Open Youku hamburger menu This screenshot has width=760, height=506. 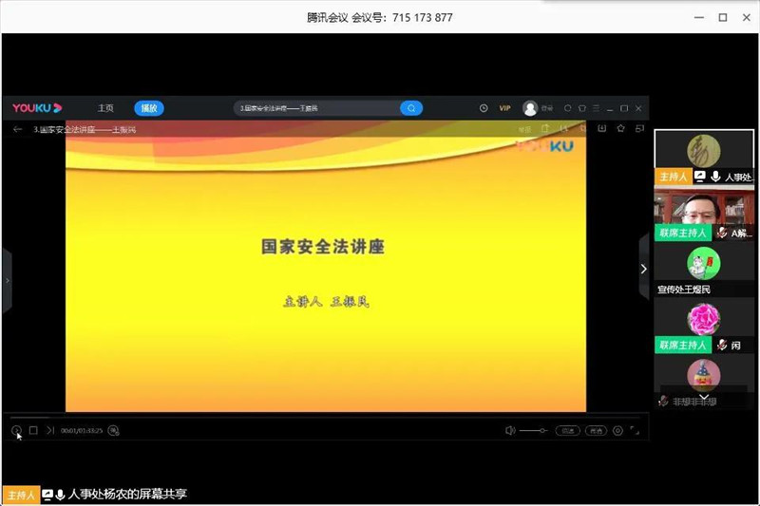(x=597, y=108)
